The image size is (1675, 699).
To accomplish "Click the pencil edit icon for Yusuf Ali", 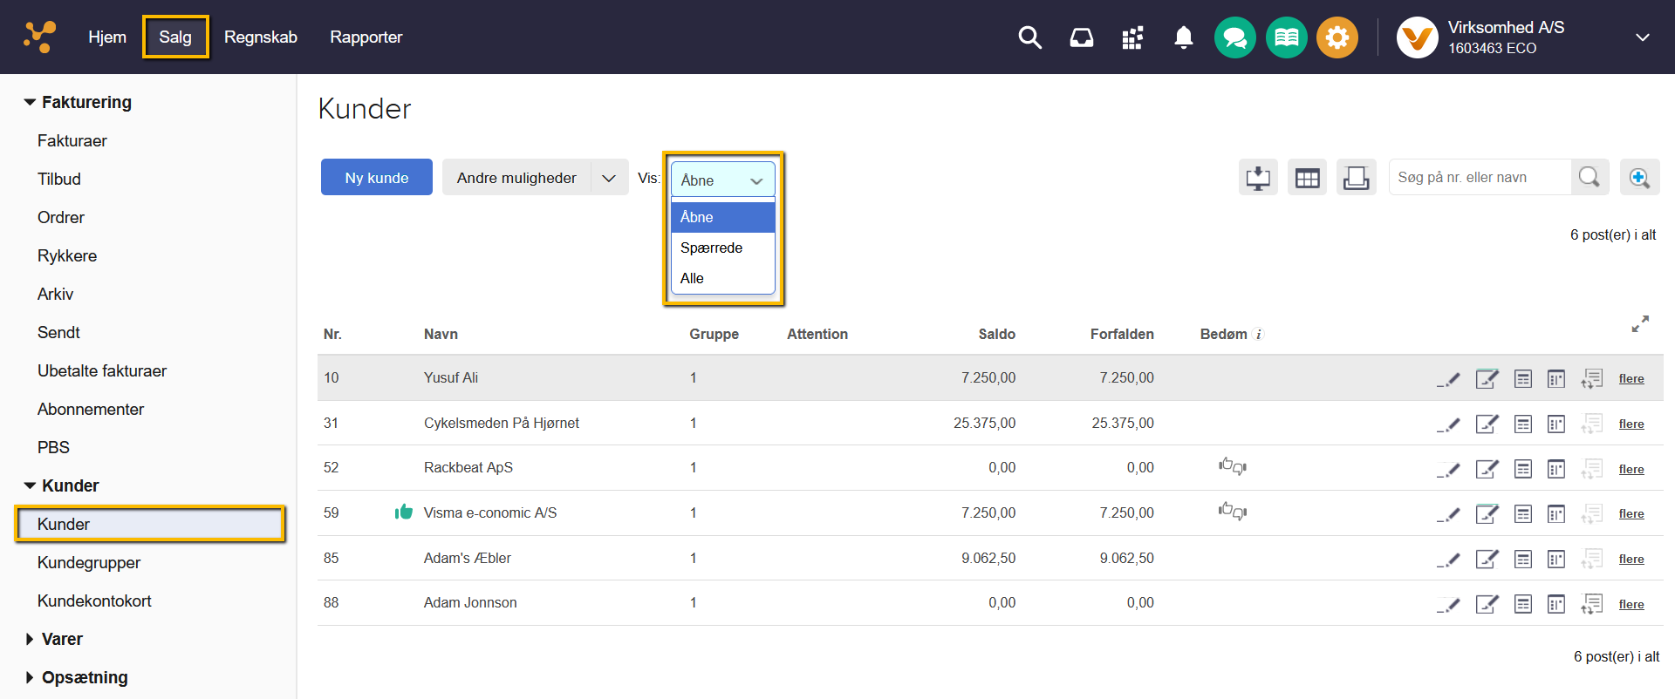I will coord(1448,379).
